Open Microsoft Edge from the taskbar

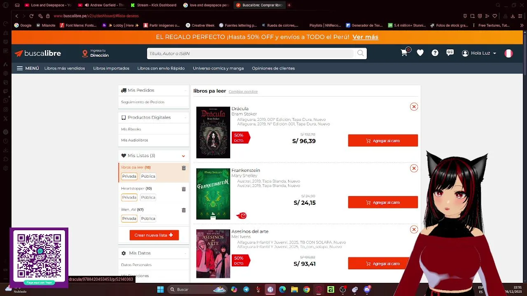(x=282, y=289)
